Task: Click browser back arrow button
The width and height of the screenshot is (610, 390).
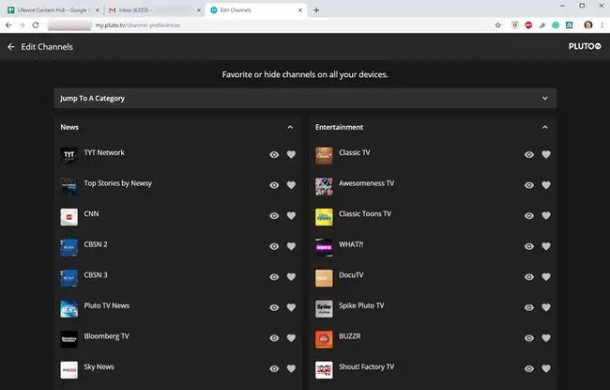Action: tap(8, 25)
